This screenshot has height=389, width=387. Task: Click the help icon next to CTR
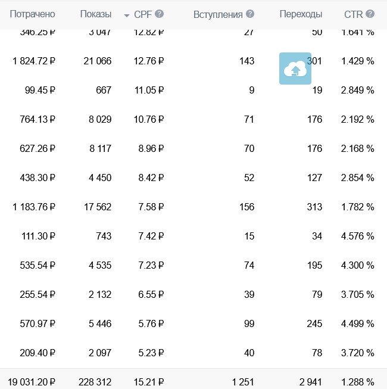point(370,14)
